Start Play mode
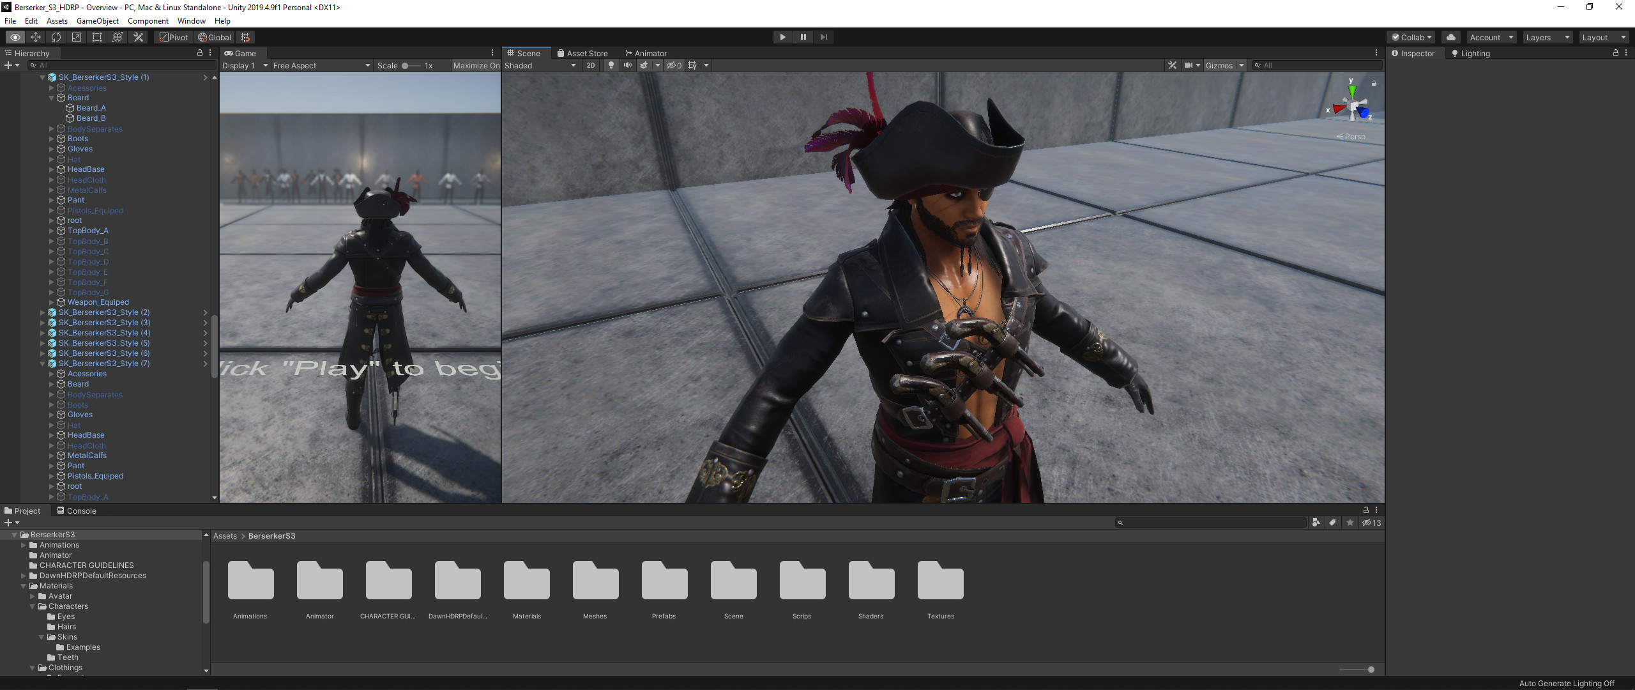1635x690 pixels. point(782,37)
